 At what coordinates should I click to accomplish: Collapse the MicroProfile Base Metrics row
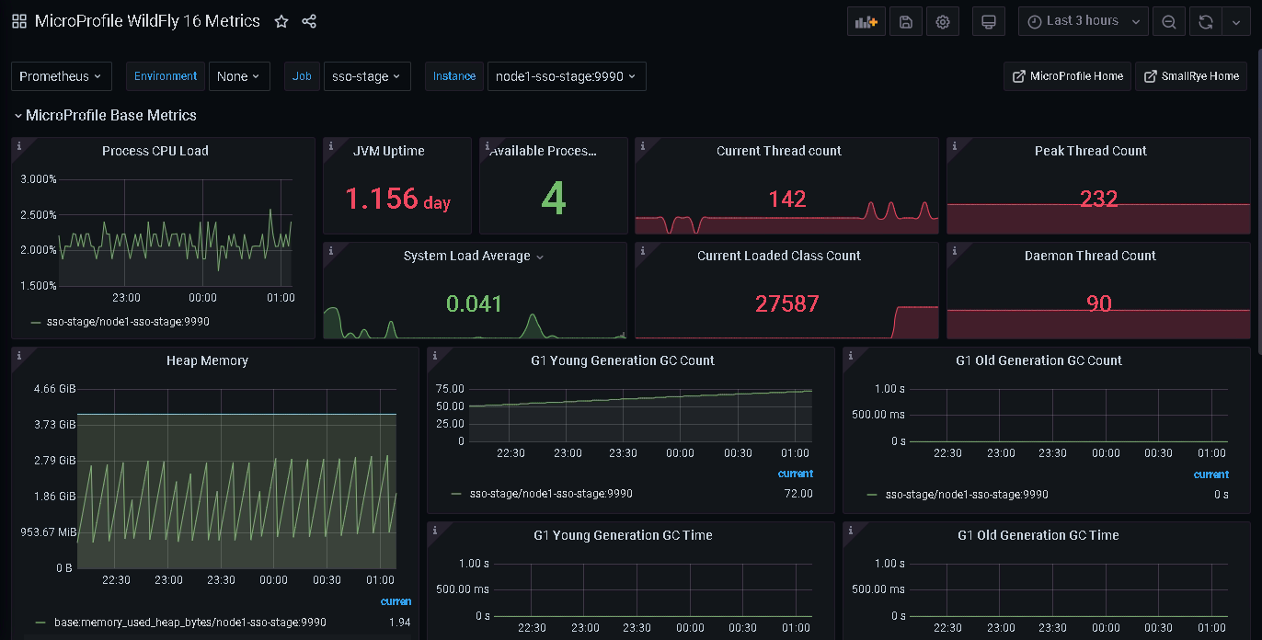tap(106, 115)
